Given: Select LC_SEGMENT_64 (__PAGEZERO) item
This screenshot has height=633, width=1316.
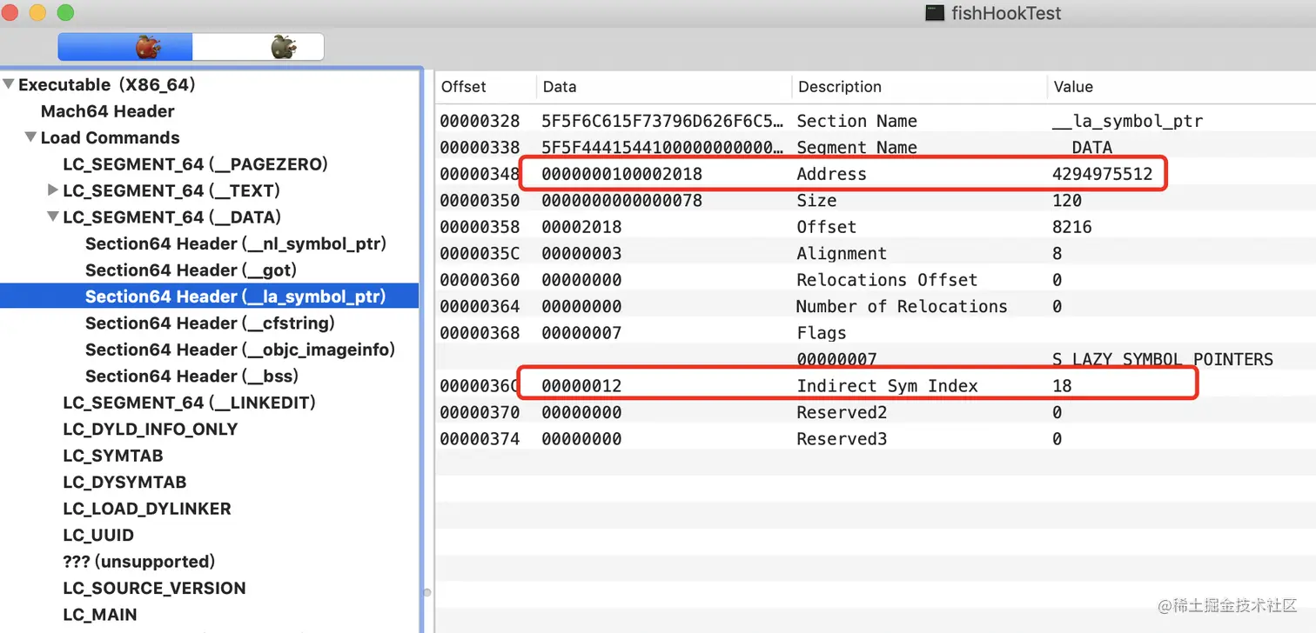Looking at the screenshot, I should point(195,164).
